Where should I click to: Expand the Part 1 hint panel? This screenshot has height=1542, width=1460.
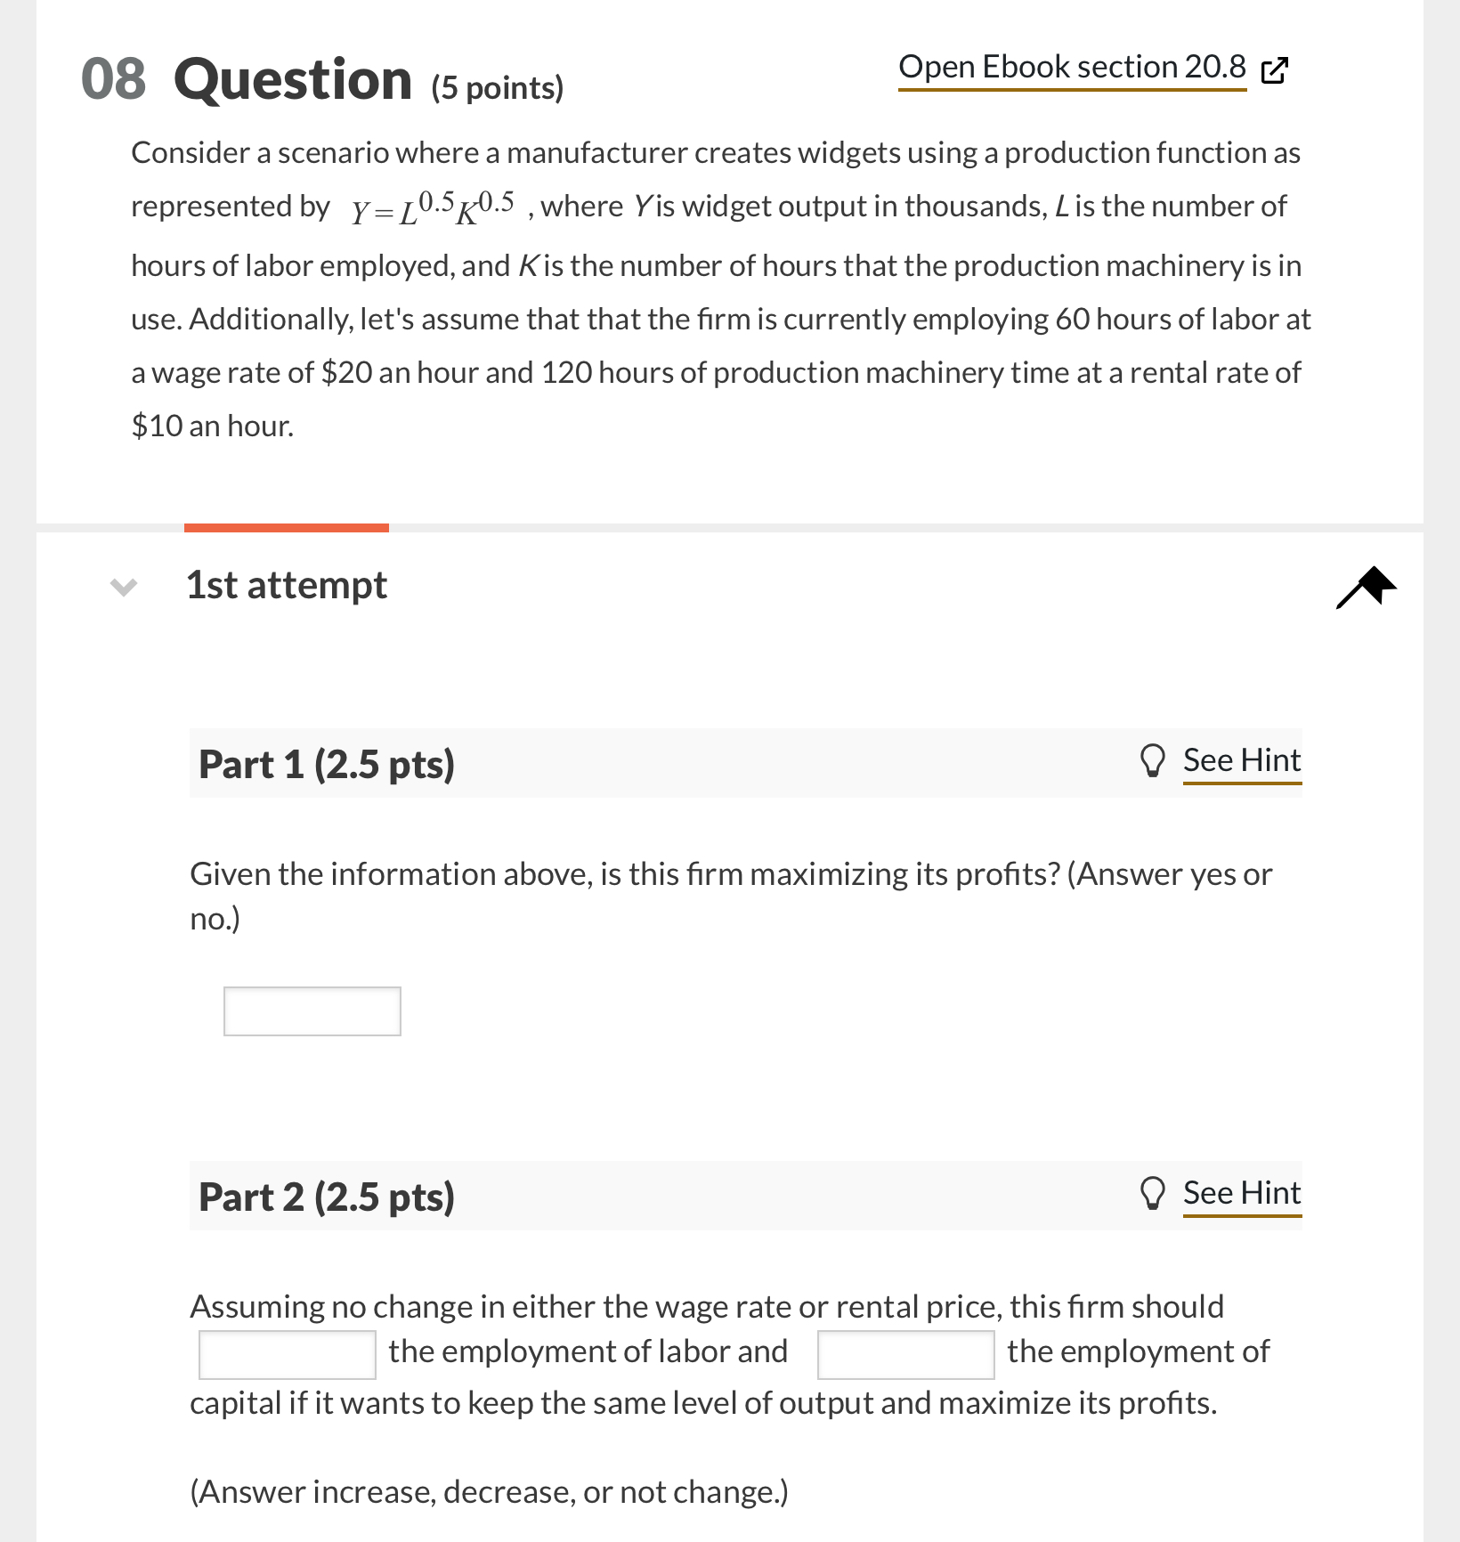tap(1242, 760)
